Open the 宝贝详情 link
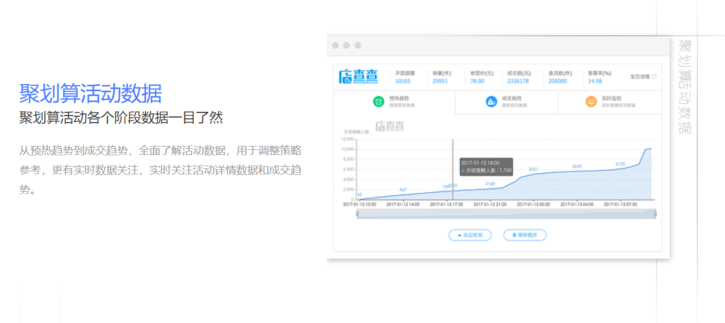This screenshot has height=323, width=725. [x=640, y=77]
